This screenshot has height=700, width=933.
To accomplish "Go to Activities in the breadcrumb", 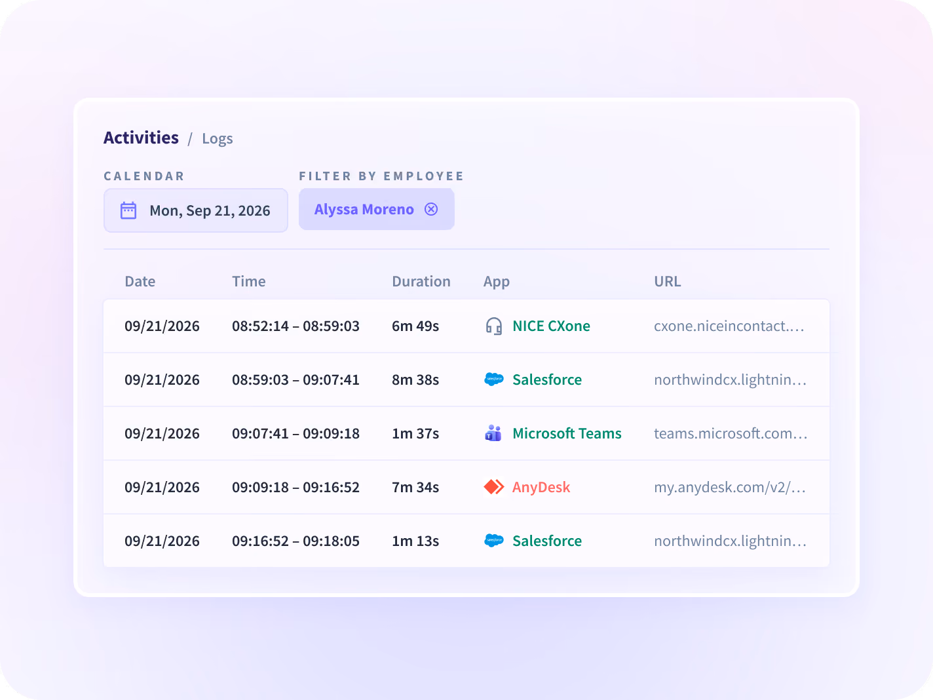I will click(x=142, y=138).
